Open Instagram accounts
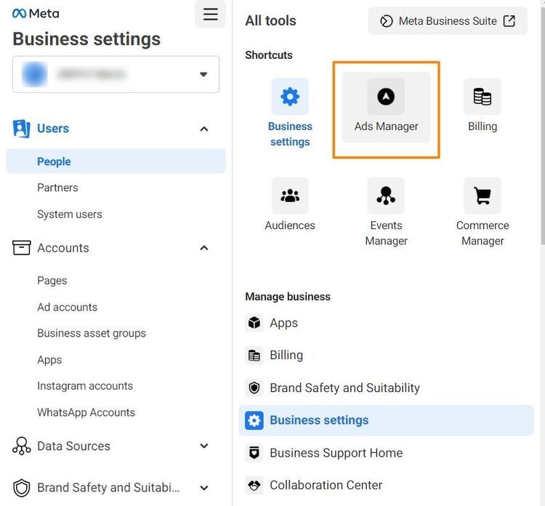The image size is (545, 506). pyautogui.click(x=85, y=386)
